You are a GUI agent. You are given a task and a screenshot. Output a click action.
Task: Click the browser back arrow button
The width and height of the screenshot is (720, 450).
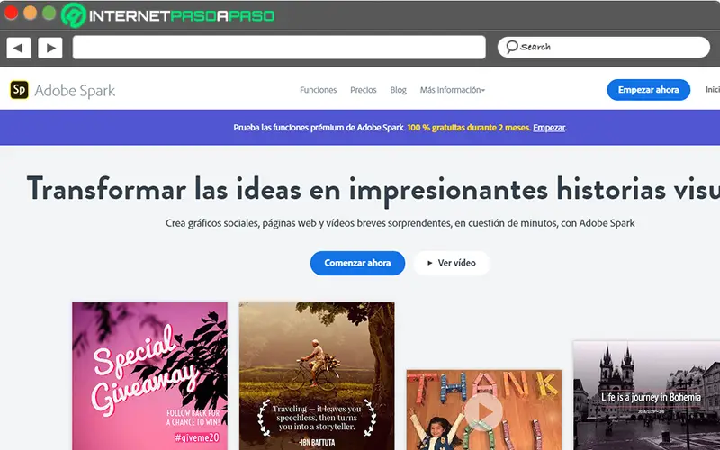click(x=19, y=48)
